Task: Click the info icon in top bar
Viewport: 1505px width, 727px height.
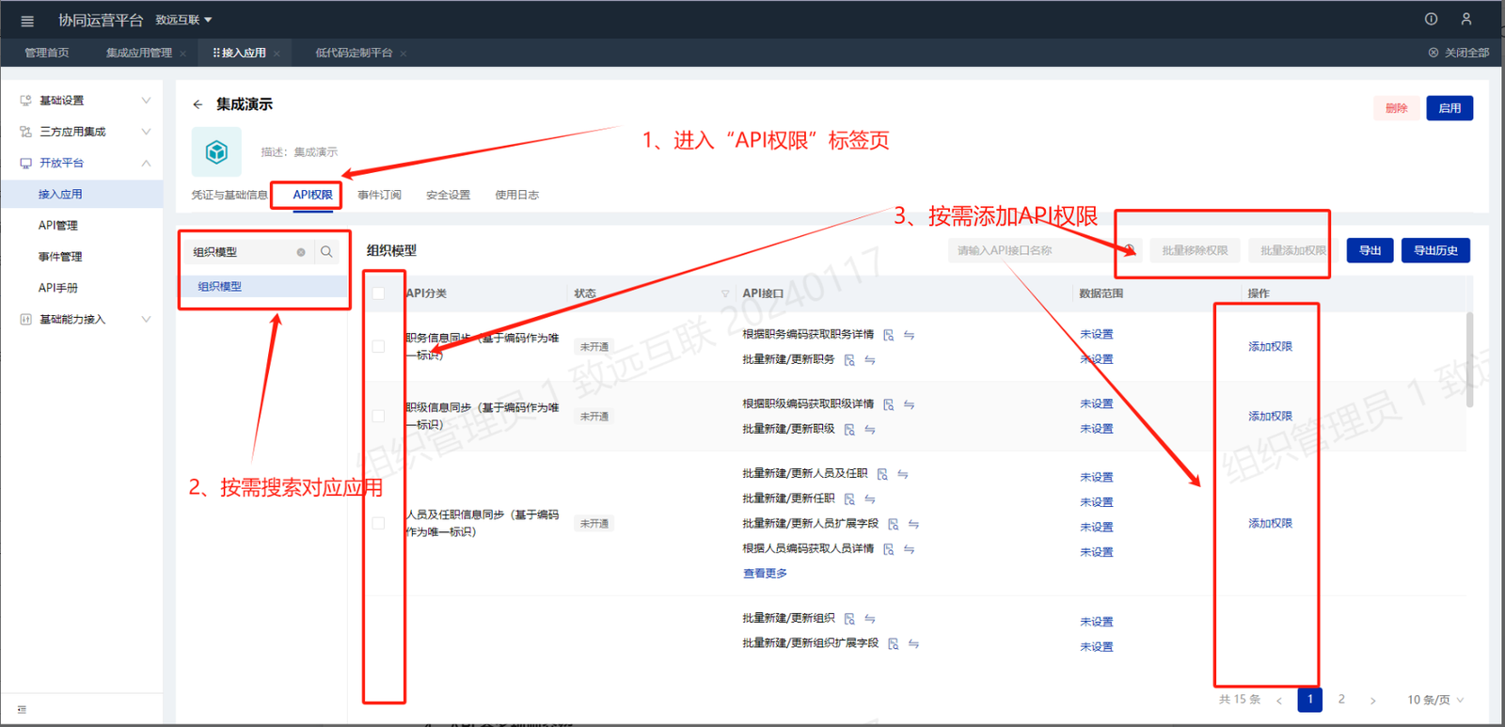Action: [x=1431, y=19]
